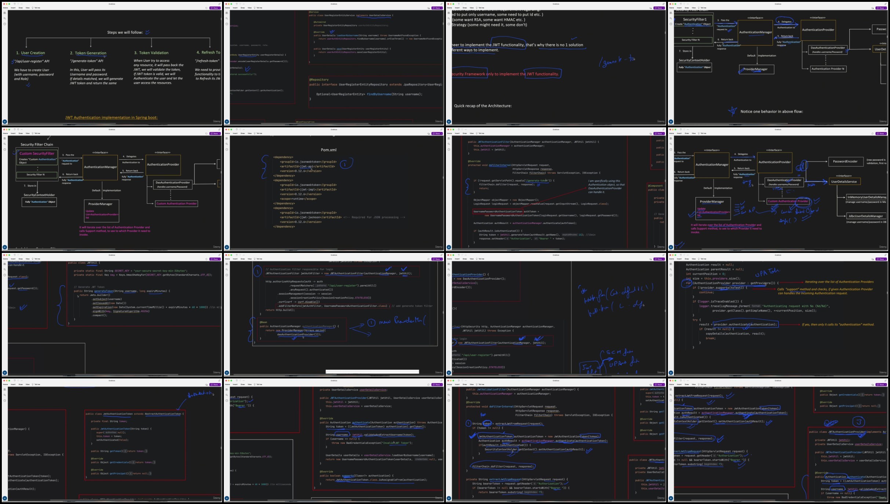Screen dimensions: 890x504
Task: Click the "Custom SecurityFilter" label in the diagram
Action: (x=37, y=153)
